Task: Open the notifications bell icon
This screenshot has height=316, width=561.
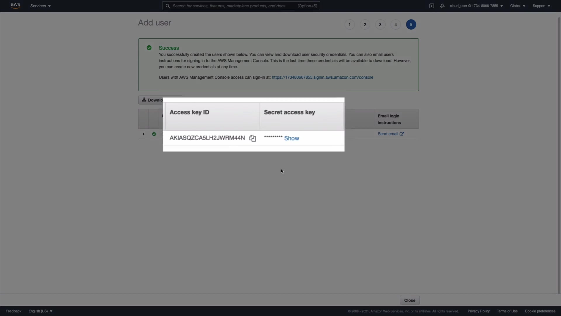Action: (x=442, y=6)
